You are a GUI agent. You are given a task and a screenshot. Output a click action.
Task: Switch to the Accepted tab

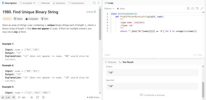point(26,3)
